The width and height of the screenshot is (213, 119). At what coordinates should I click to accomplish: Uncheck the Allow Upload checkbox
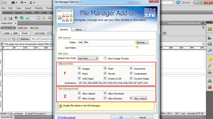pos(79,93)
